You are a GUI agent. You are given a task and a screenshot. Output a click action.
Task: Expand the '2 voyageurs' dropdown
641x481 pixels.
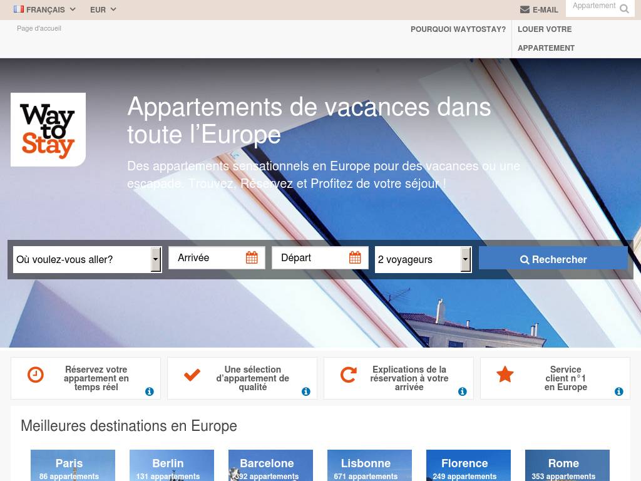(466, 259)
